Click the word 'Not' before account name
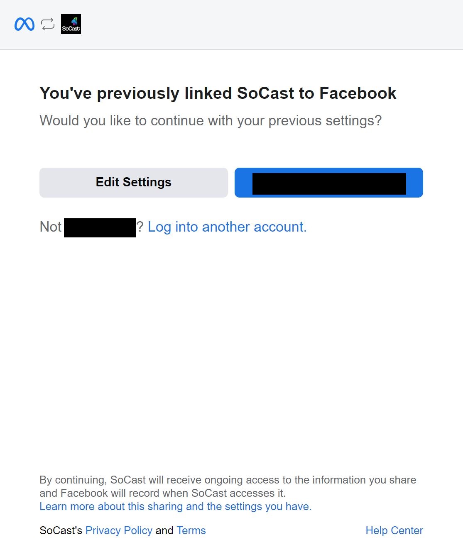The height and width of the screenshot is (552, 463). 50,227
